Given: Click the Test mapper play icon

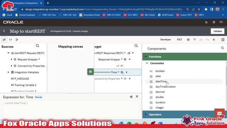Looking at the screenshot, I should click(x=17, y=39).
